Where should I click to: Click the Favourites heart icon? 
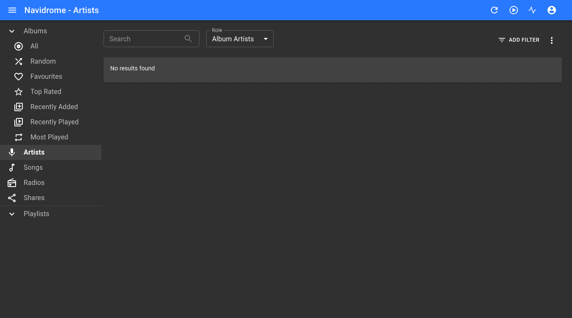click(19, 77)
